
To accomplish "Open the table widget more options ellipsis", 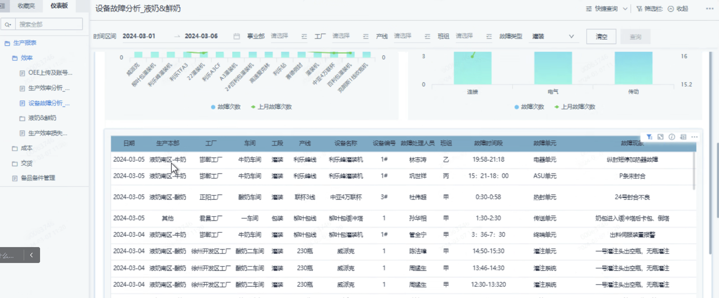I will 694,137.
